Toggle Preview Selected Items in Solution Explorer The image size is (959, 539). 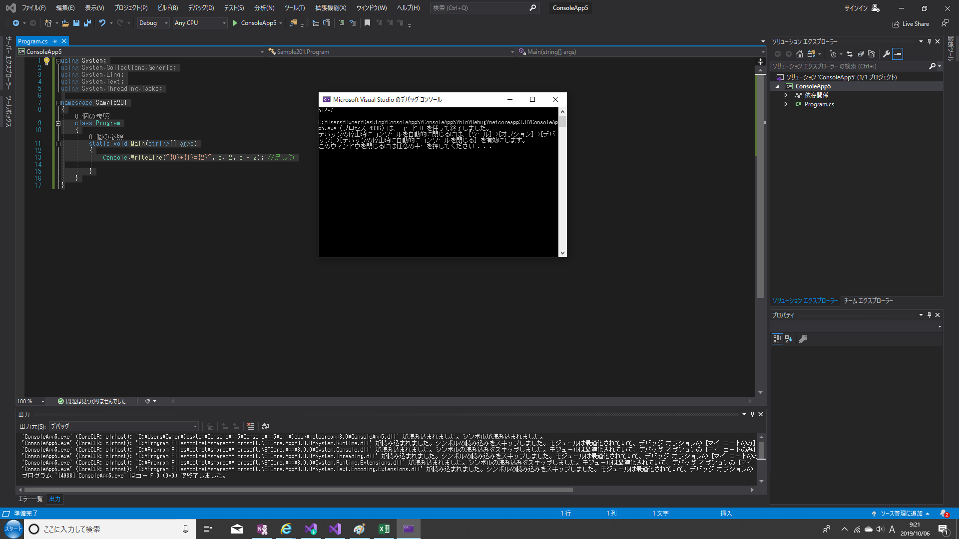point(898,54)
